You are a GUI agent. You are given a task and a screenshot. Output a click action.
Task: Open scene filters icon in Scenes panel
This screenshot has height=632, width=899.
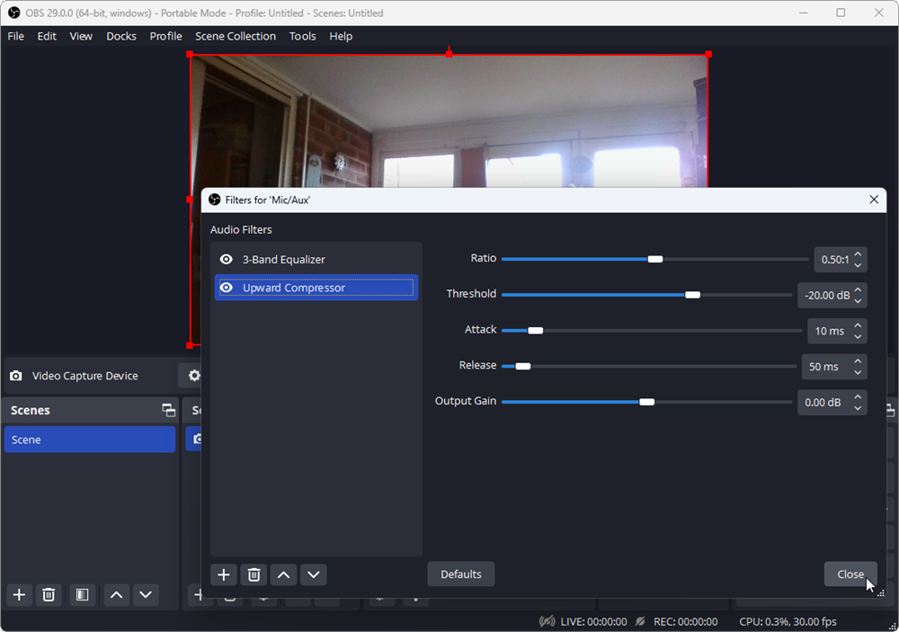82,594
